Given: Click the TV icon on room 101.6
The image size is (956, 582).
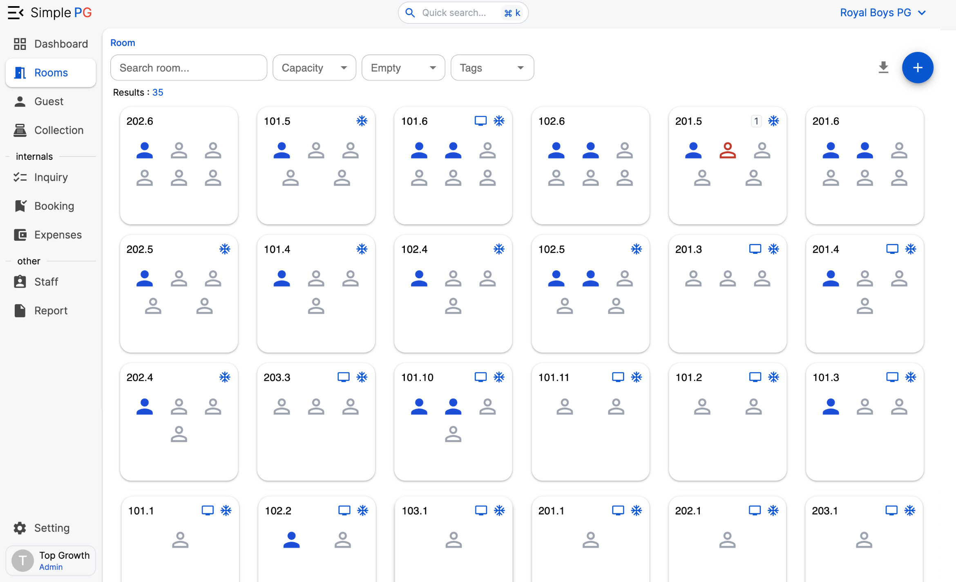Looking at the screenshot, I should 480,121.
